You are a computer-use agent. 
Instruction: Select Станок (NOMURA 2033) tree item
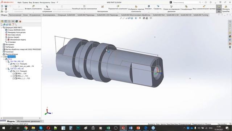click(16, 30)
